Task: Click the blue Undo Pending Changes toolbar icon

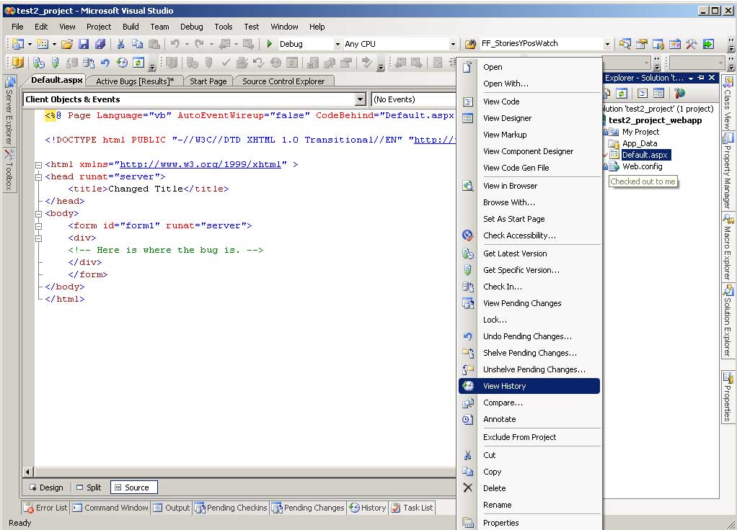Action: click(105, 63)
